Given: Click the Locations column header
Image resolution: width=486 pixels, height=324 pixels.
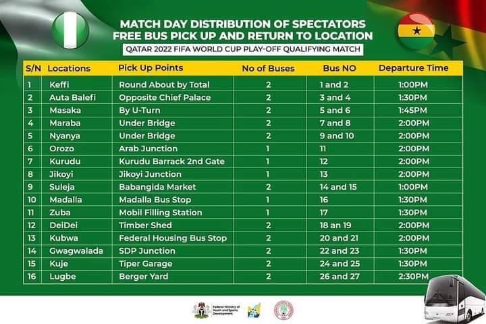Looking at the screenshot, I should (x=69, y=69).
